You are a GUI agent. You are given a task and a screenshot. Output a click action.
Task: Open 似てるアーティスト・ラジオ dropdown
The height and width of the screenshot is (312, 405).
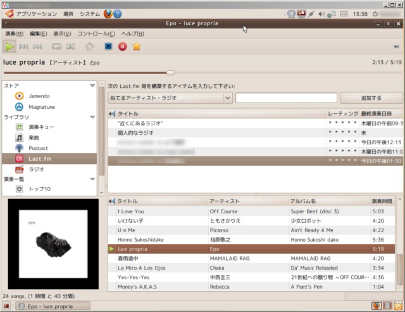coord(170,98)
